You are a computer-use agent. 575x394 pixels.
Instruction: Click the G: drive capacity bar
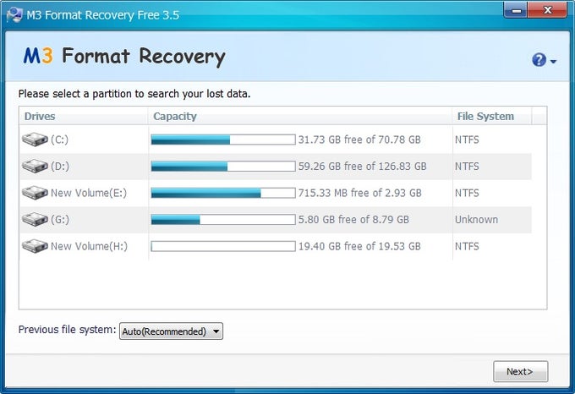pos(223,220)
